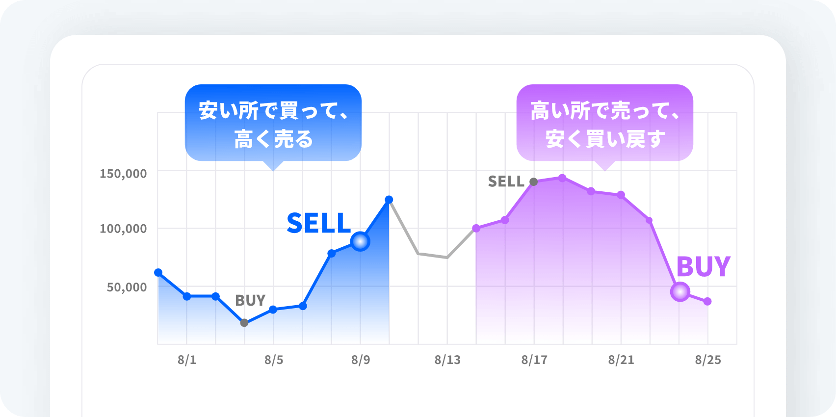The image size is (836, 417).
Task: Click the 8/13 date label
Action: click(447, 360)
